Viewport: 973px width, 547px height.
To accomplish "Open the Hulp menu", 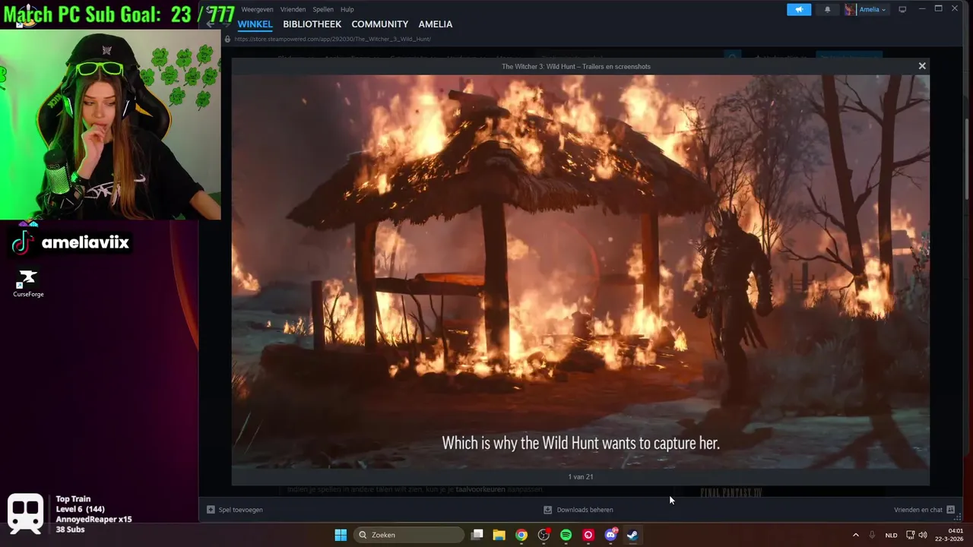I will point(347,9).
